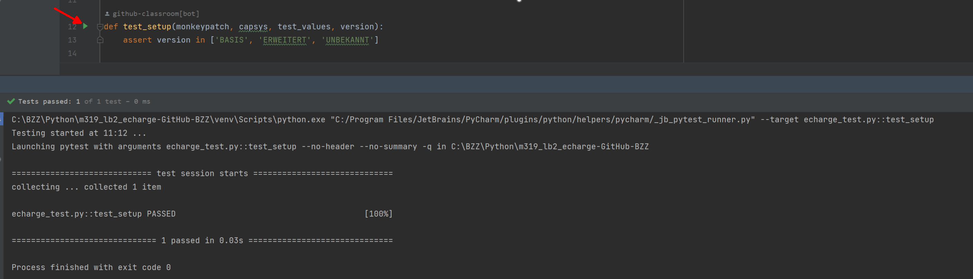Click the monkeypatch parameter
The width and height of the screenshot is (973, 279).
point(202,27)
